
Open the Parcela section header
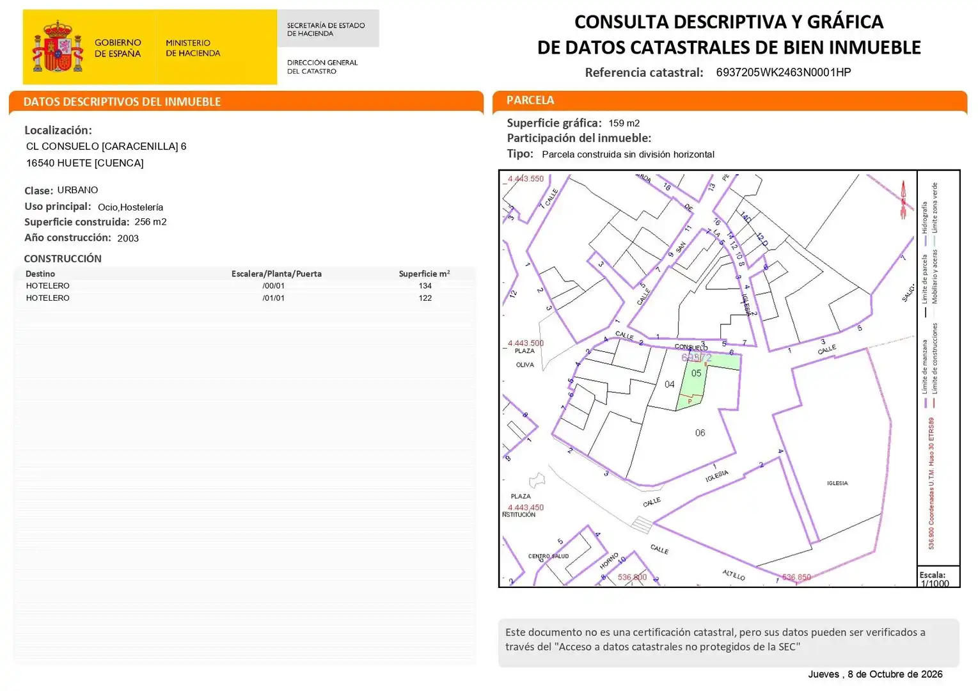coord(730,100)
